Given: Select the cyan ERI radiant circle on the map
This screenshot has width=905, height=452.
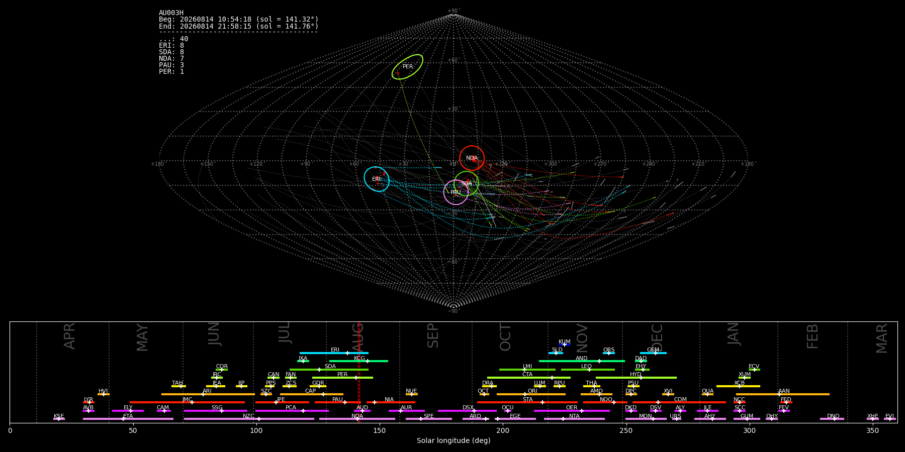Looking at the screenshot, I should point(377,179).
